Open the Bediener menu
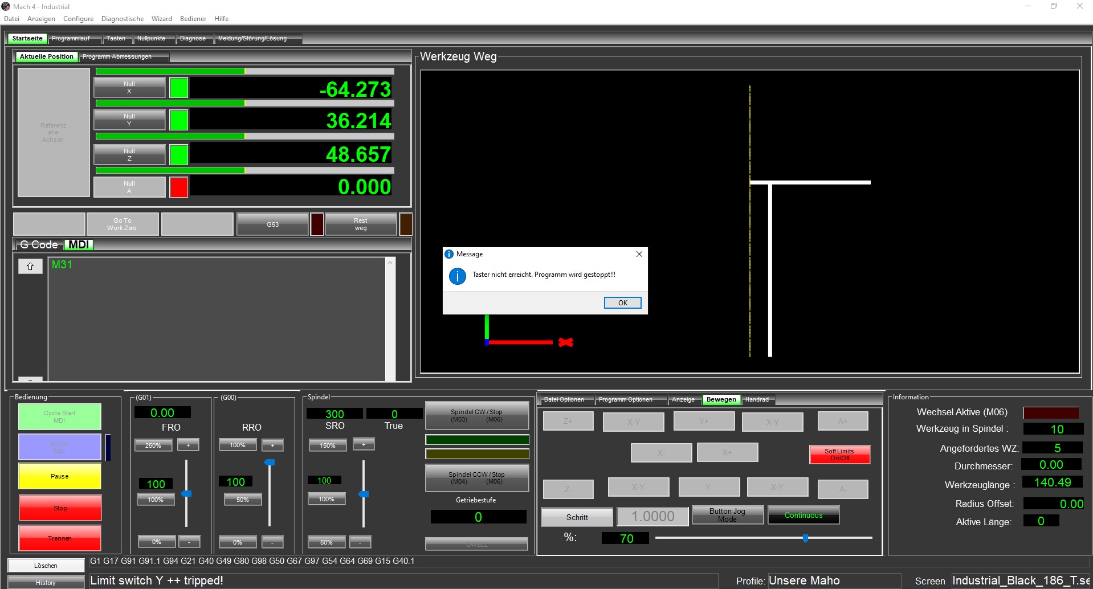This screenshot has height=589, width=1093. (x=193, y=19)
